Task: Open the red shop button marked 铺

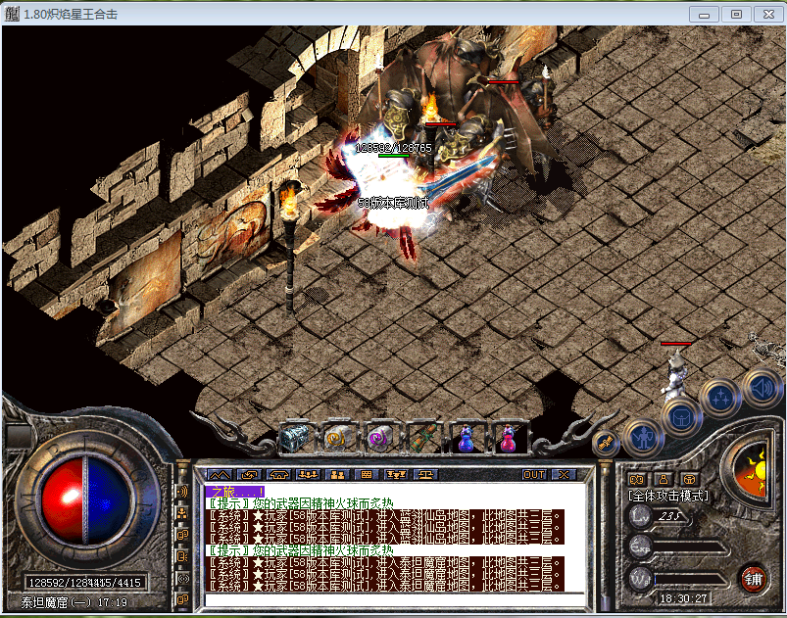Action: 753,579
